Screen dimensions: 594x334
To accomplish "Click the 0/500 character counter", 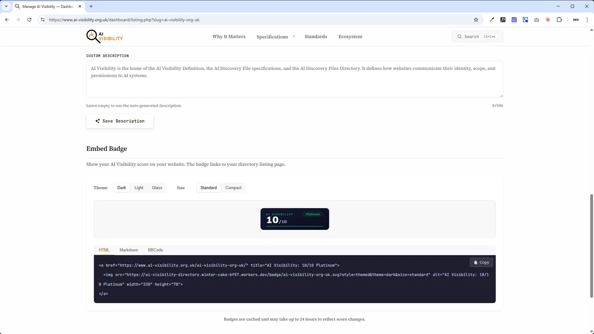I will pos(497,106).
